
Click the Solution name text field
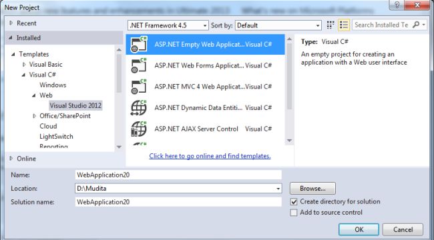178,202
